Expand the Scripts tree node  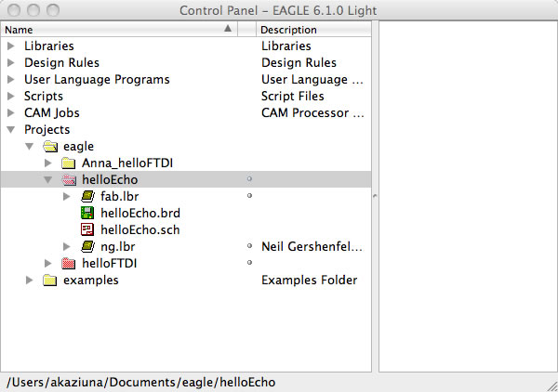point(11,96)
